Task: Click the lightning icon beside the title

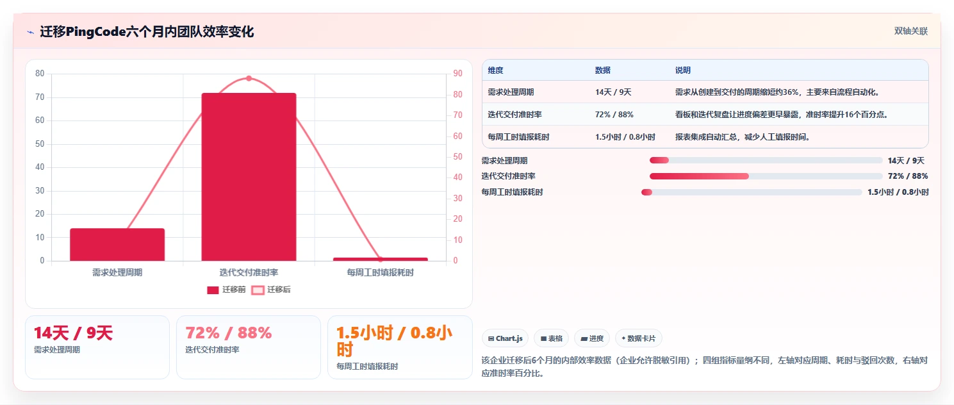Action: click(x=30, y=32)
